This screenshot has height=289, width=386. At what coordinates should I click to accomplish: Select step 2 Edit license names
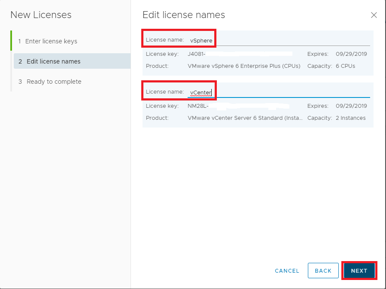(x=53, y=61)
